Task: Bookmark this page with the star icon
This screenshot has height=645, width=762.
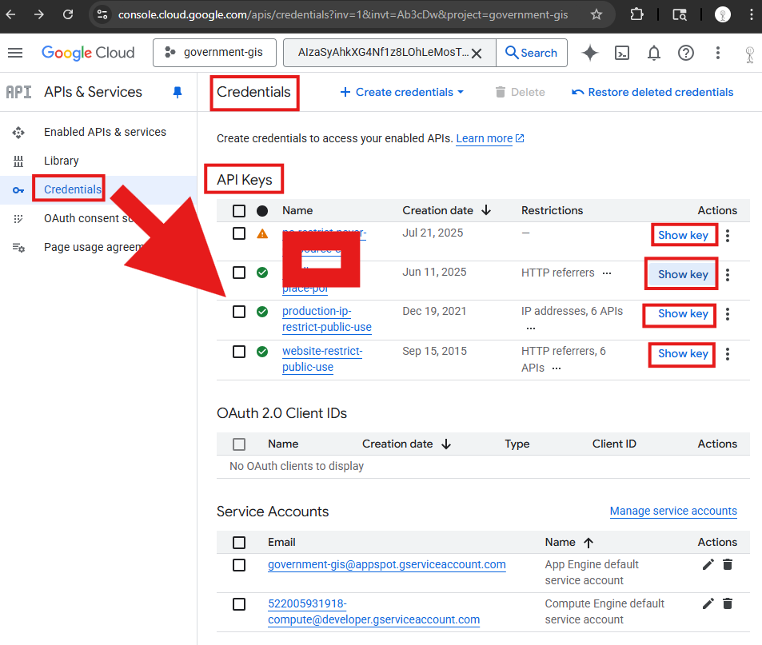Action: click(x=596, y=14)
